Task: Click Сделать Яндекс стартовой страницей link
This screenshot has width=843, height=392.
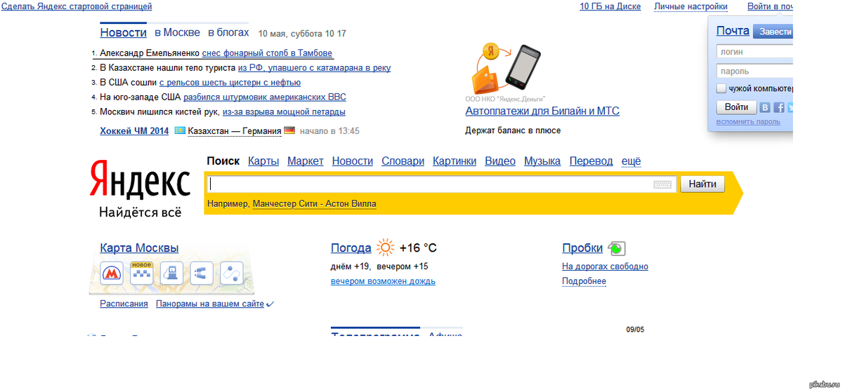Action: [77, 6]
